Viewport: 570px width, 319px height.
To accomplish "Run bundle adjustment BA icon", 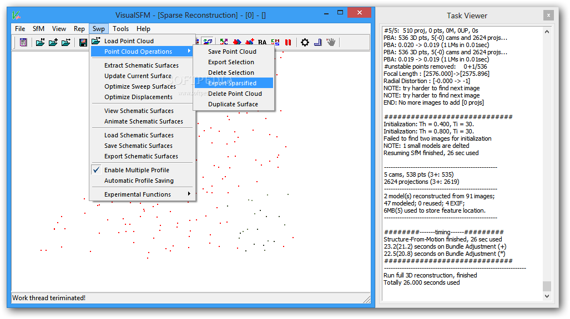I will tap(263, 43).
